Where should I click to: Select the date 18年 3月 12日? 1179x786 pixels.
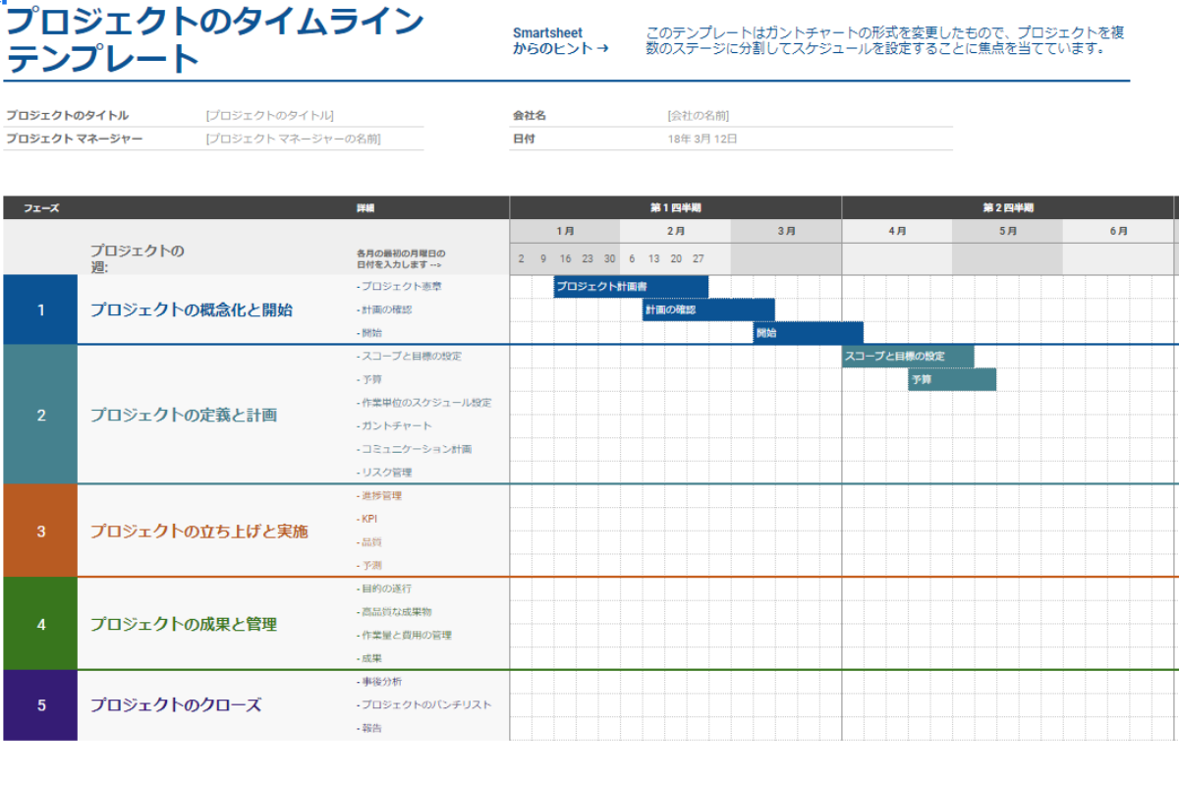point(702,139)
